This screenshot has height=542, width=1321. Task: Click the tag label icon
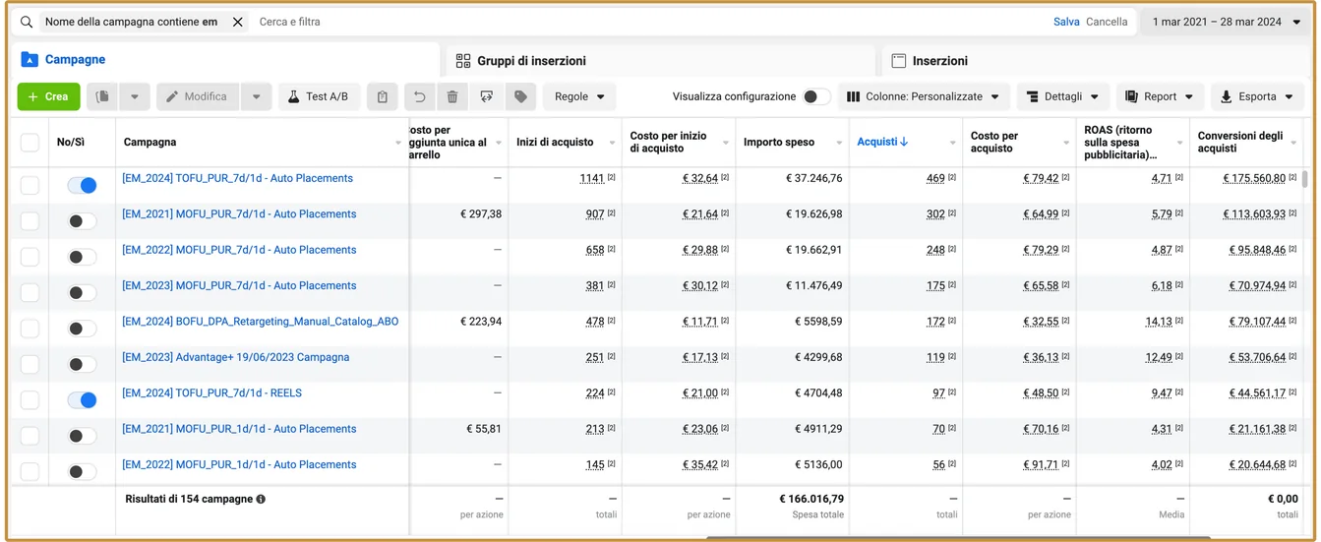(x=521, y=96)
